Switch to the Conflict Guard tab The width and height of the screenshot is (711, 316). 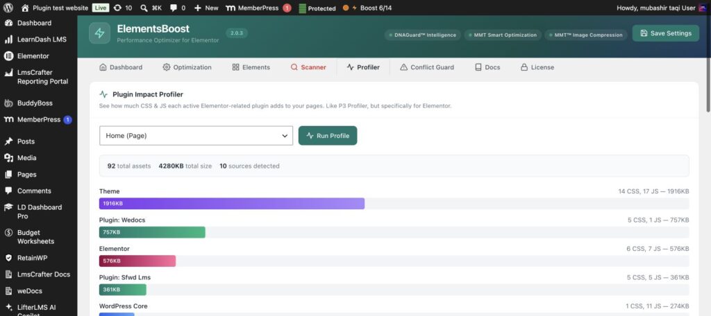(427, 67)
